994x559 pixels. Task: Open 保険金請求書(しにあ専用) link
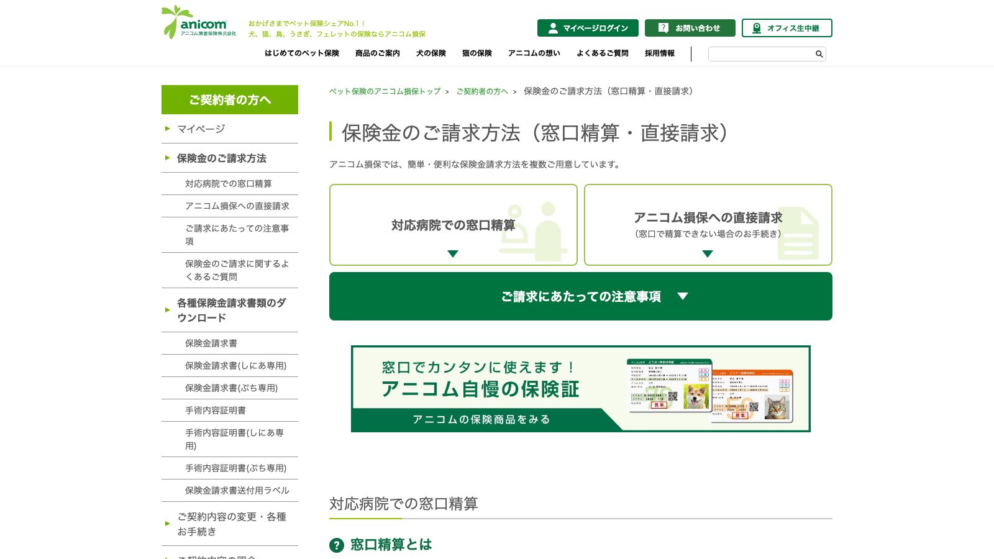point(230,366)
